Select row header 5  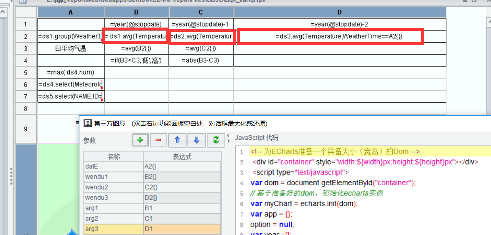tap(26, 73)
